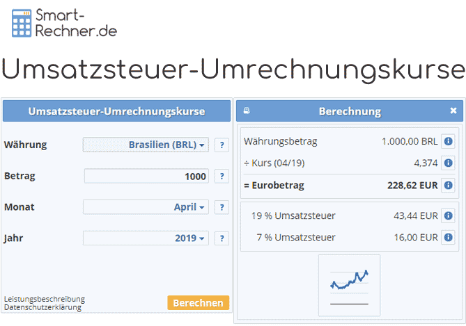Click the Betrag input field
Viewport: 466px width, 326px height.
point(146,176)
